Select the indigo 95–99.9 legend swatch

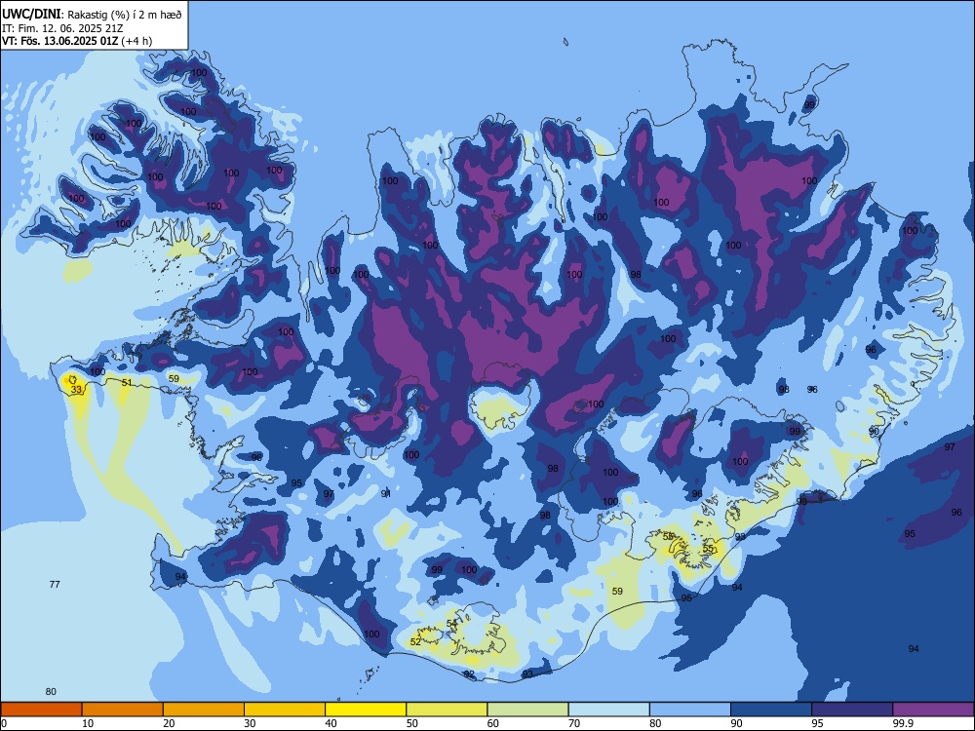852,710
